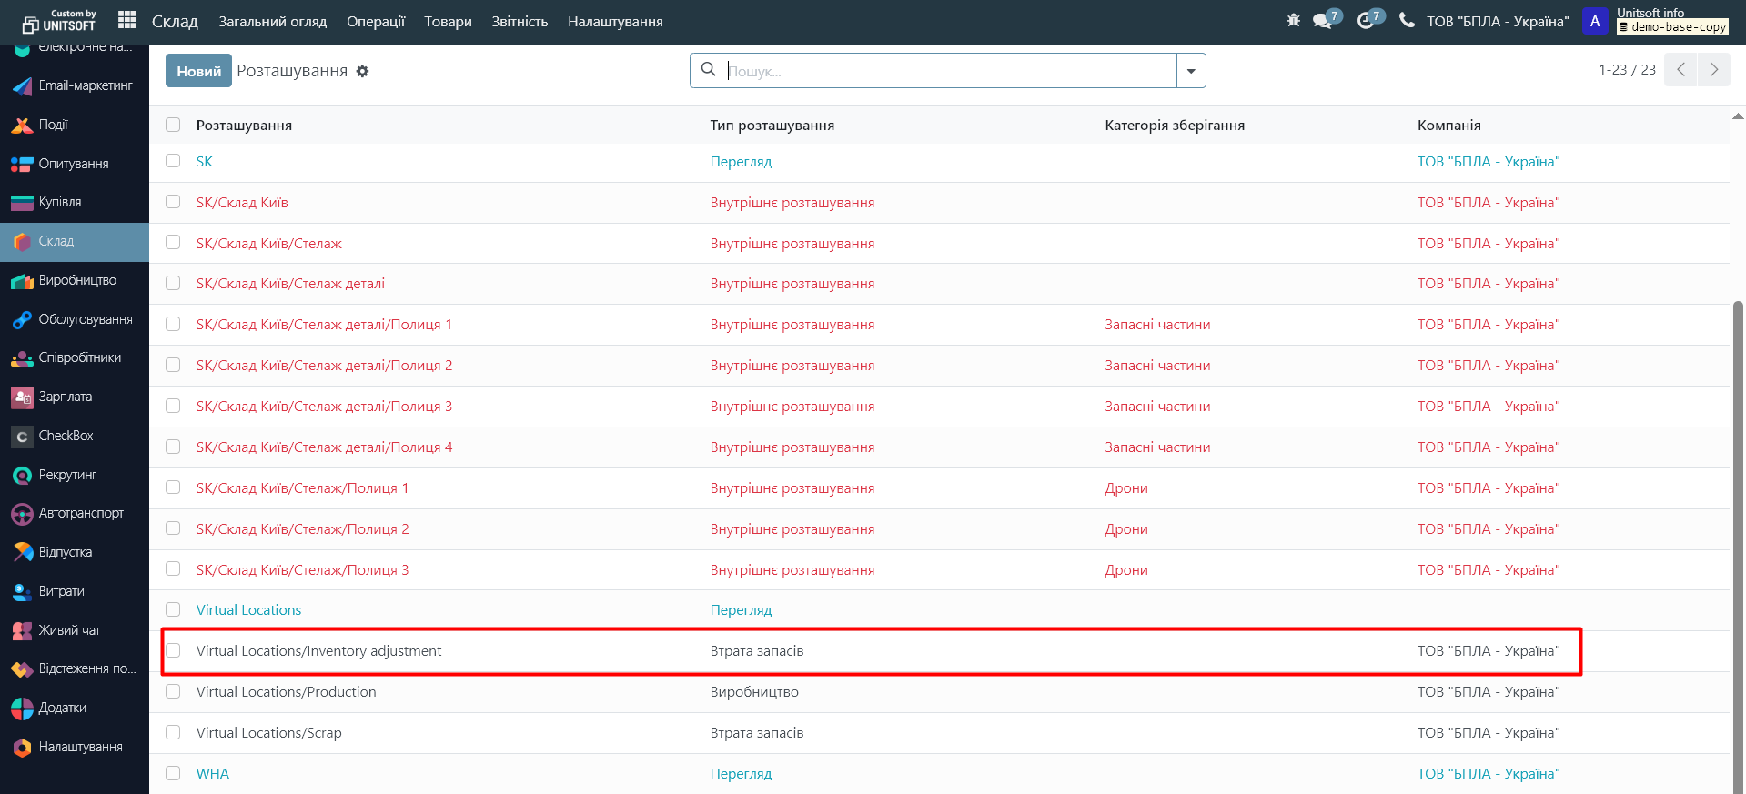Click the phone call icon
1746x794 pixels.
click(x=1407, y=20)
